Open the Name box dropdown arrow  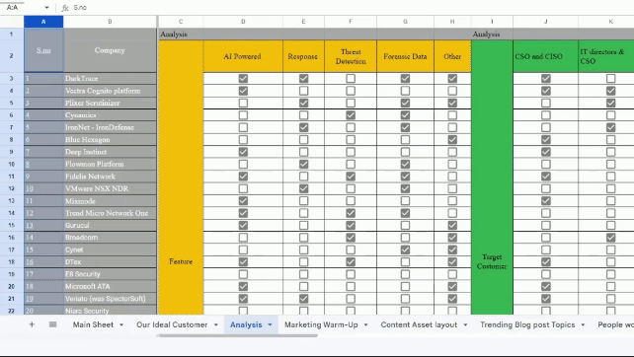point(46,8)
